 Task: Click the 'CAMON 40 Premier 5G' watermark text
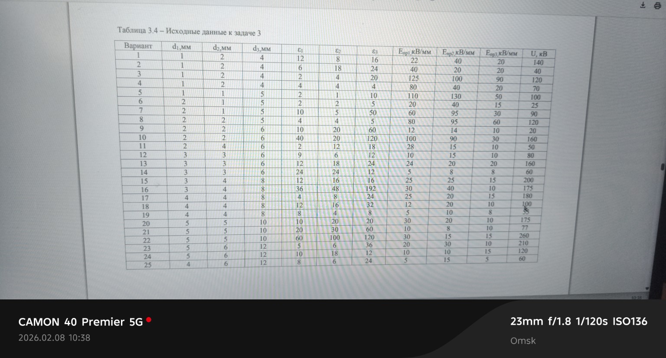click(x=81, y=322)
